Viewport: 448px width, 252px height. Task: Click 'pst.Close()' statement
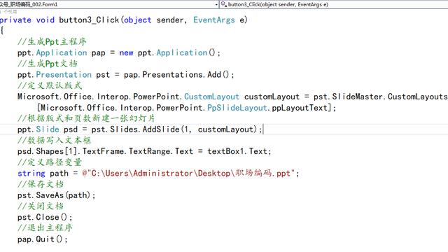click(x=45, y=217)
